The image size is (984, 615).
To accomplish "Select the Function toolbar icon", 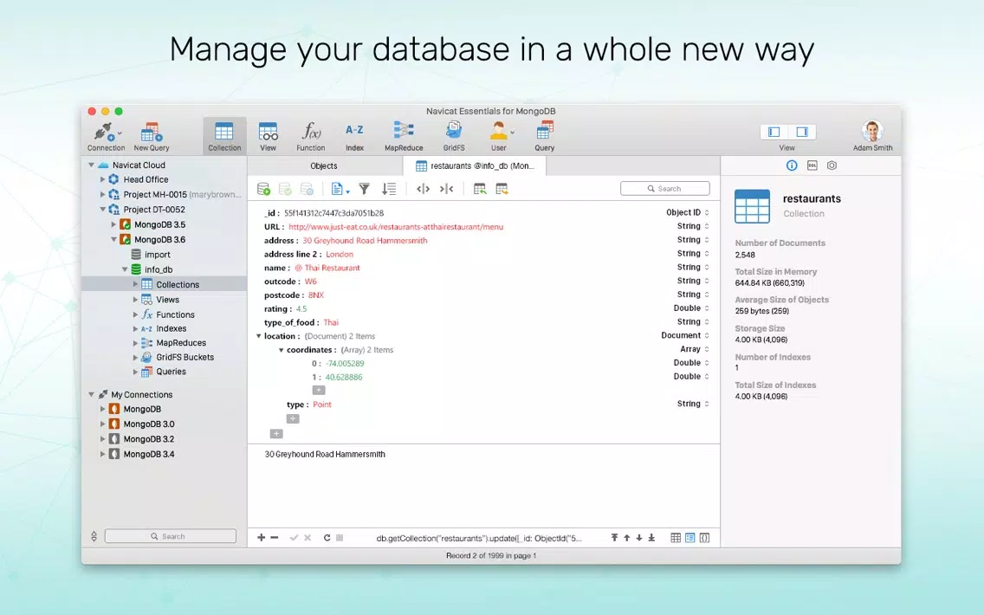I will (311, 137).
